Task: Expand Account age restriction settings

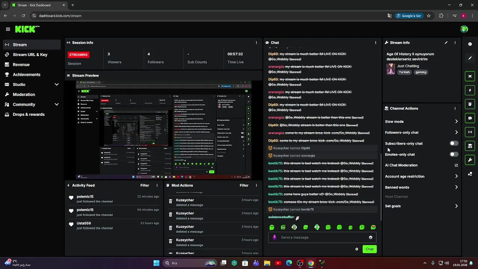Action: click(x=456, y=176)
